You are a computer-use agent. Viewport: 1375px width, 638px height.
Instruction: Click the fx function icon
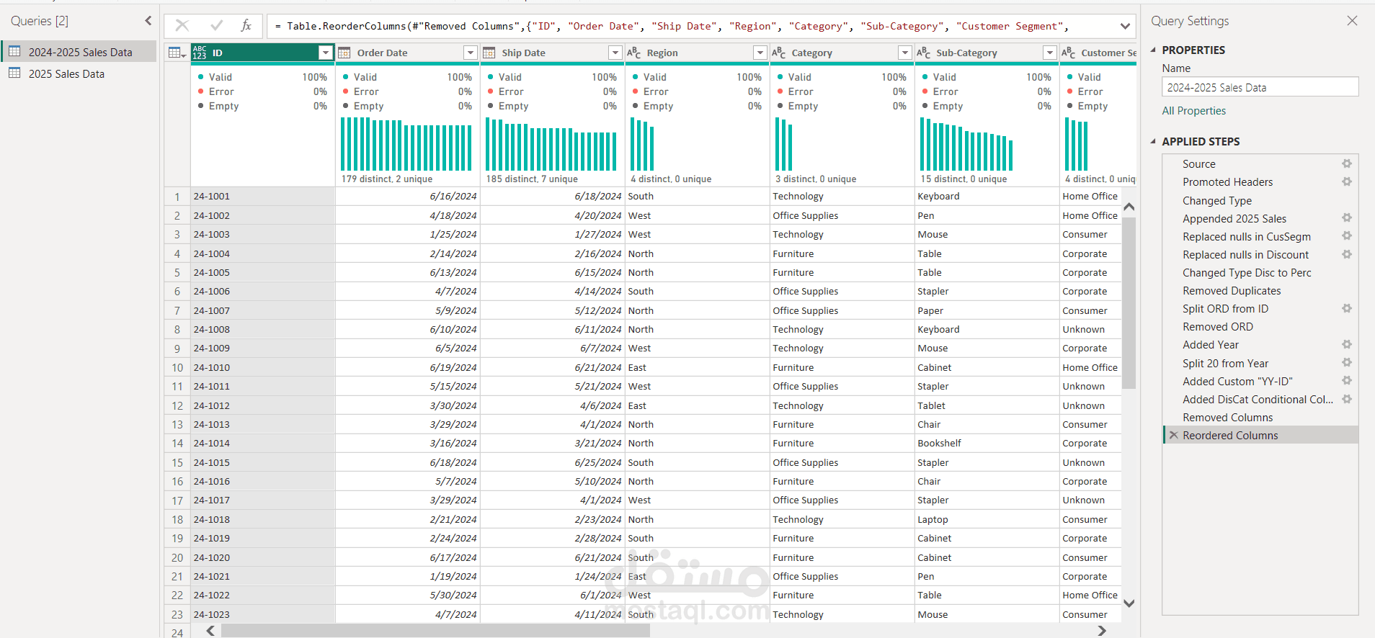[x=246, y=26]
